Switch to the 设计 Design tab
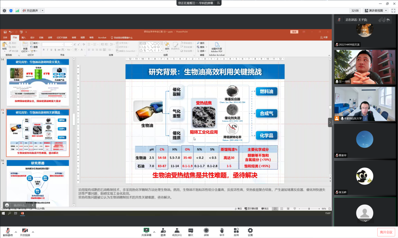Viewport: 398px width, 238px height. [32, 37]
